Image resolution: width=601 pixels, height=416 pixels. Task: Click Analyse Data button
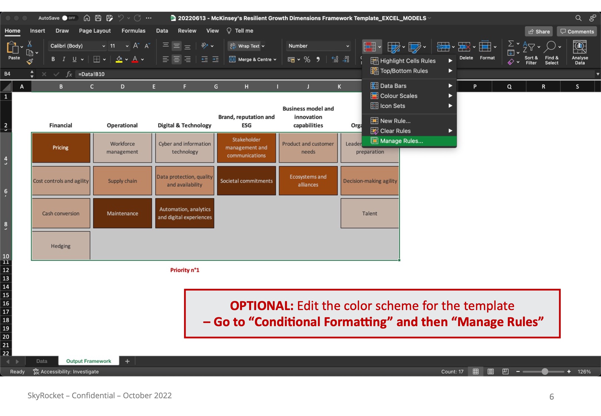pos(580,52)
